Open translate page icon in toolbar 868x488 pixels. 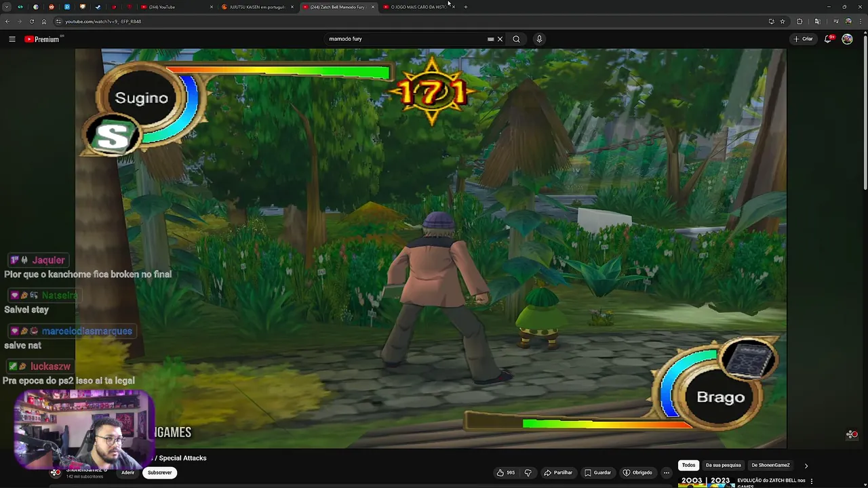pyautogui.click(x=818, y=21)
